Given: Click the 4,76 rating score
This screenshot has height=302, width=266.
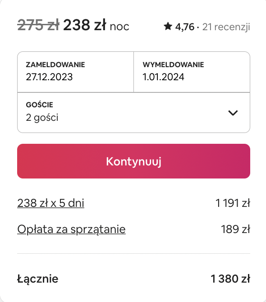Looking at the screenshot, I should click(x=184, y=27).
